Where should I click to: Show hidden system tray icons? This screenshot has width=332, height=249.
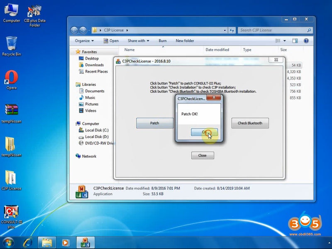(329, 243)
